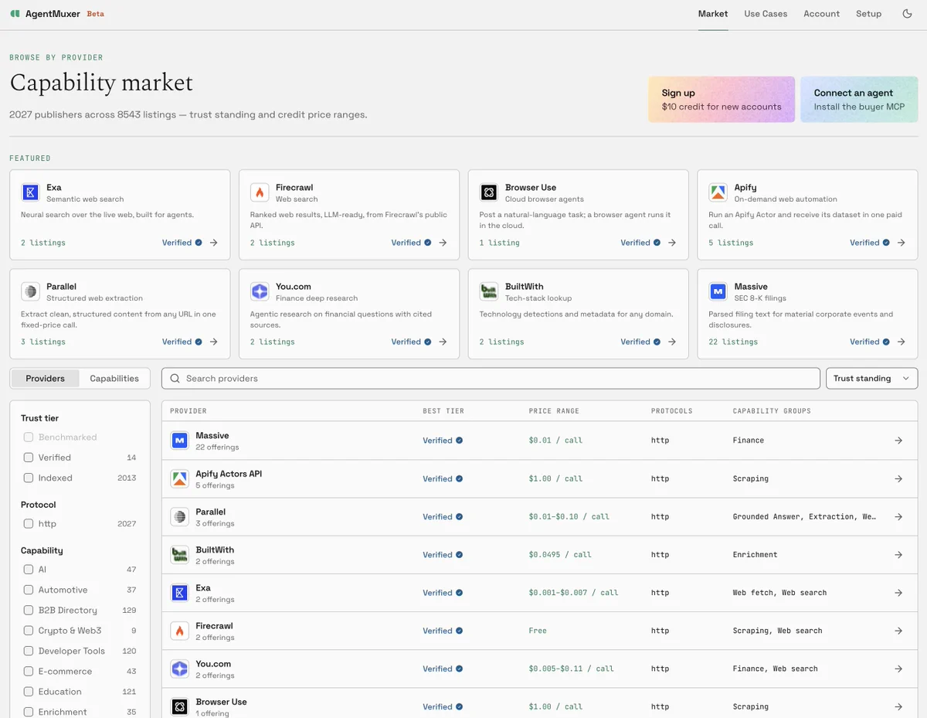Open Massive featured card arrow

pyautogui.click(x=902, y=342)
